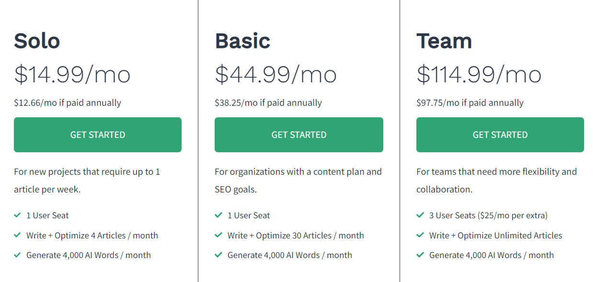Click the Basic plan GET STARTED button
The image size is (597, 282).
point(299,135)
